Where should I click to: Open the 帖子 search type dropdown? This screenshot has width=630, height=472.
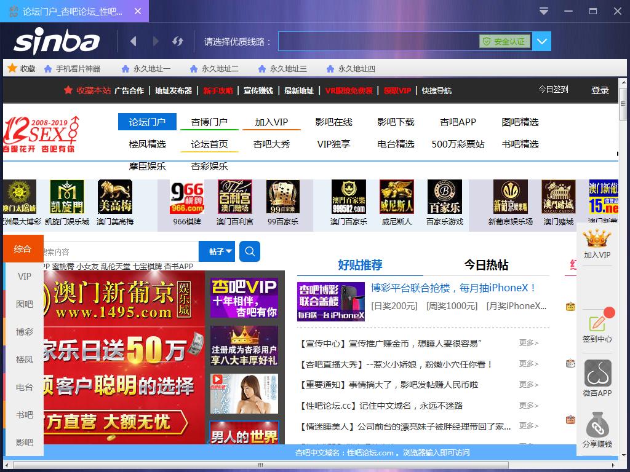217,251
